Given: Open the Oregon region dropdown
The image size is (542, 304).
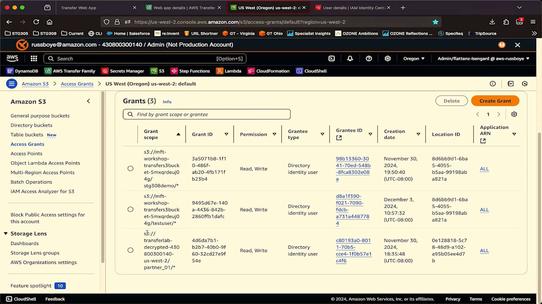Looking at the screenshot, I should tap(414, 59).
